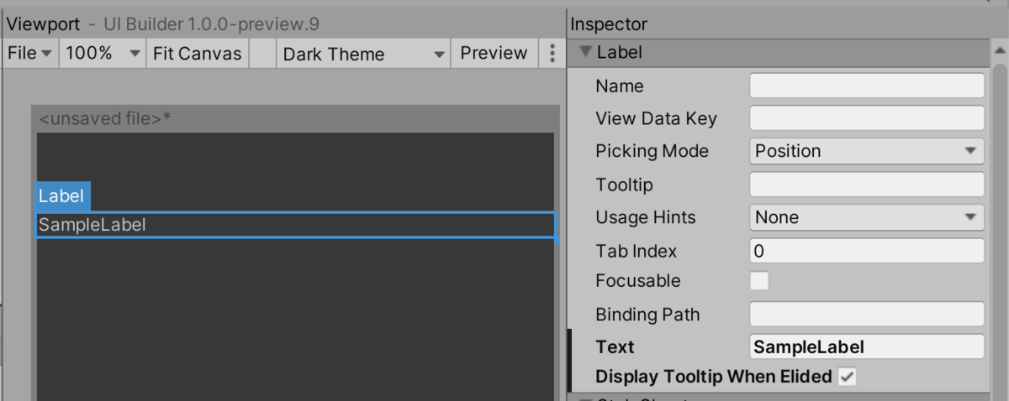Open the File menu

coord(30,54)
